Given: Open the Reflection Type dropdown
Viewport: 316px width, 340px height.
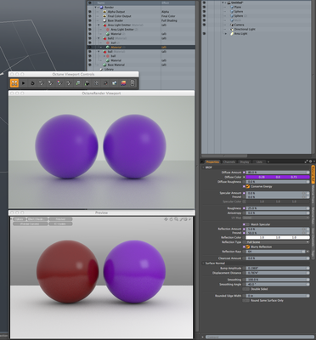Looking at the screenshot, I should (x=277, y=242).
